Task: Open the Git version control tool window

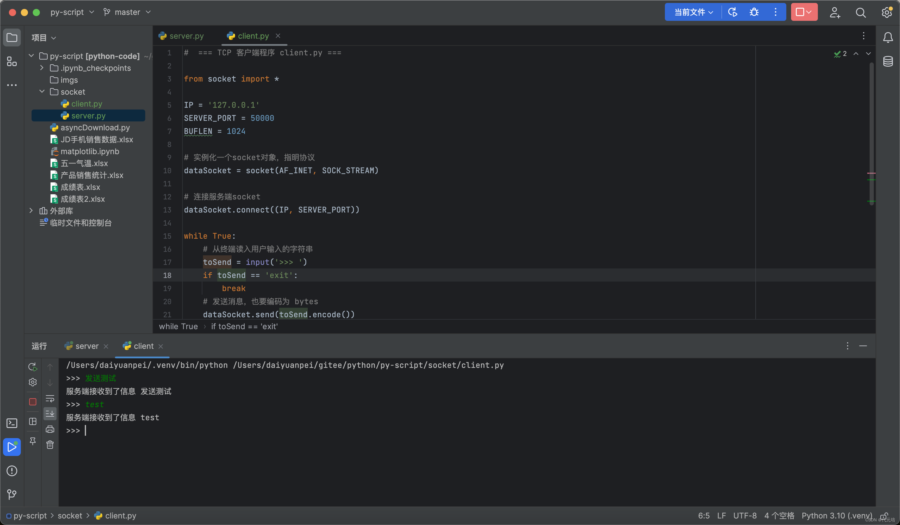Action: pos(12,494)
